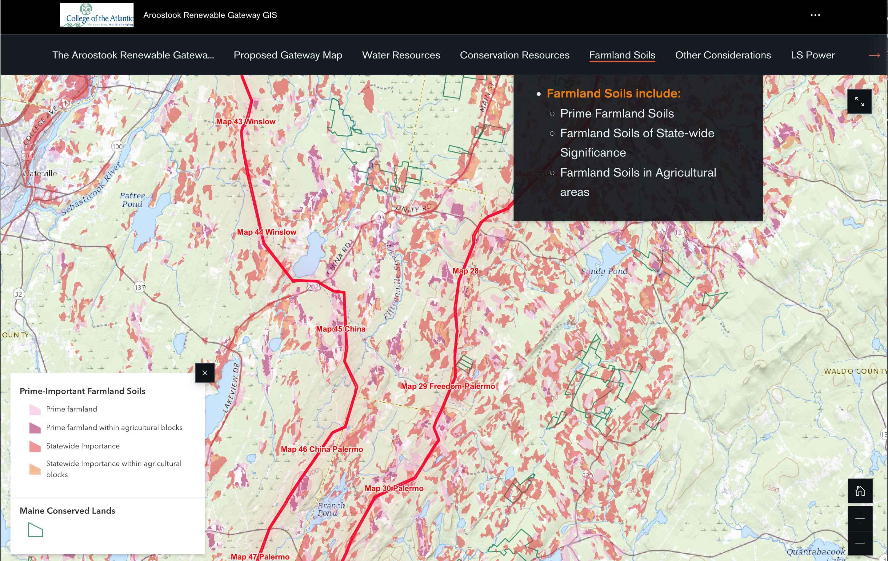This screenshot has height=561, width=888.
Task: Click the Map 47 Palermo label
Action: (x=260, y=557)
